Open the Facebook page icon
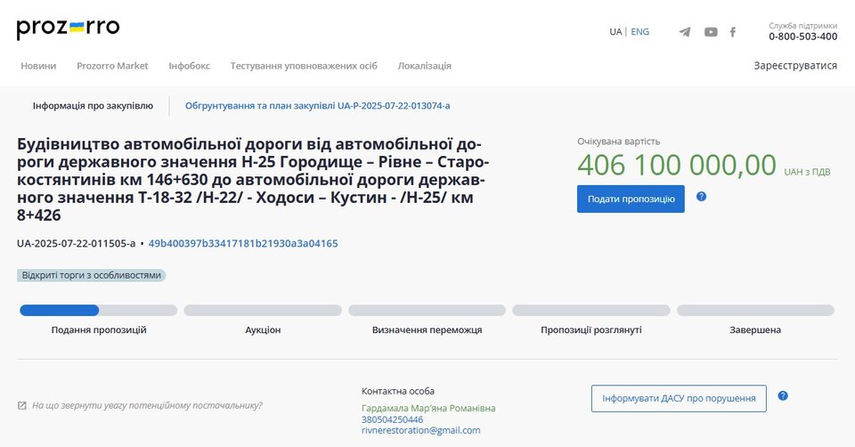855x447 pixels. (x=733, y=32)
